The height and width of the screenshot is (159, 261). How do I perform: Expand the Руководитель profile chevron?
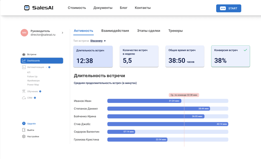coord(62,33)
